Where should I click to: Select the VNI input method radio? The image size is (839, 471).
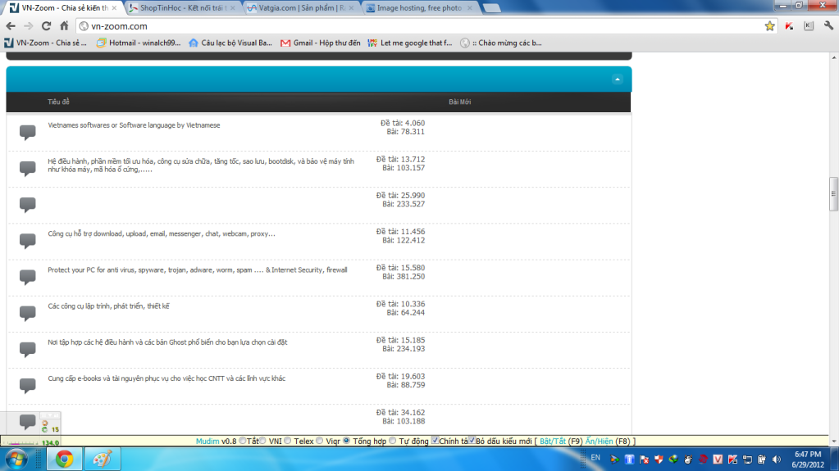(x=262, y=441)
